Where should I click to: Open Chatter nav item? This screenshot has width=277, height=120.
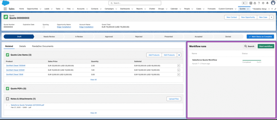[x=152, y=9]
